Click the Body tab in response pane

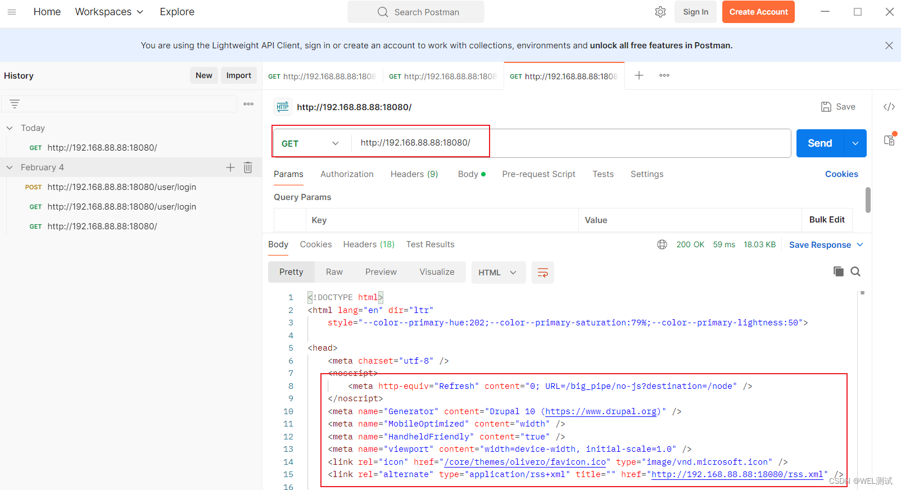point(278,244)
